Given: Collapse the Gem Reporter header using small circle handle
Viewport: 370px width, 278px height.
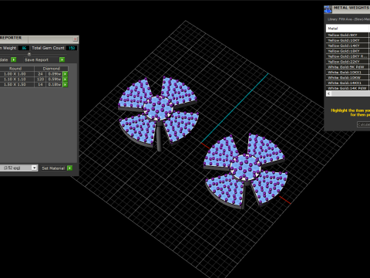Looking at the screenshot, I should (x=29, y=54).
